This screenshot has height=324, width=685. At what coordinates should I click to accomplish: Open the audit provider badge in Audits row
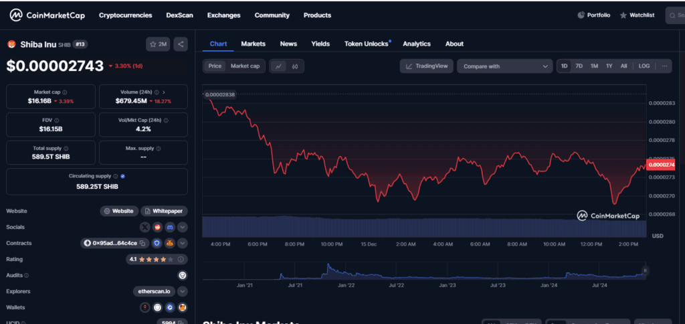pyautogui.click(x=183, y=275)
